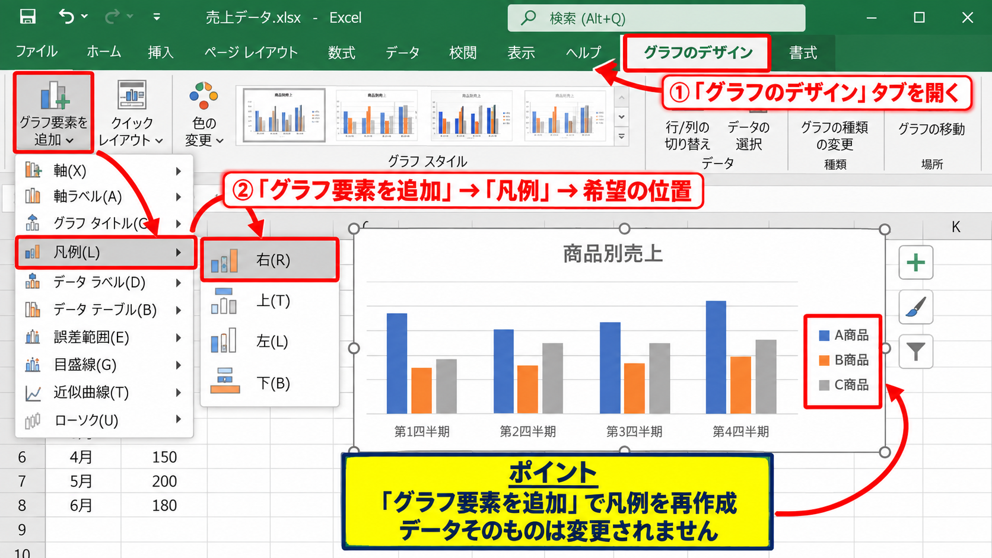Click グラフの種類の変更 button

834,135
